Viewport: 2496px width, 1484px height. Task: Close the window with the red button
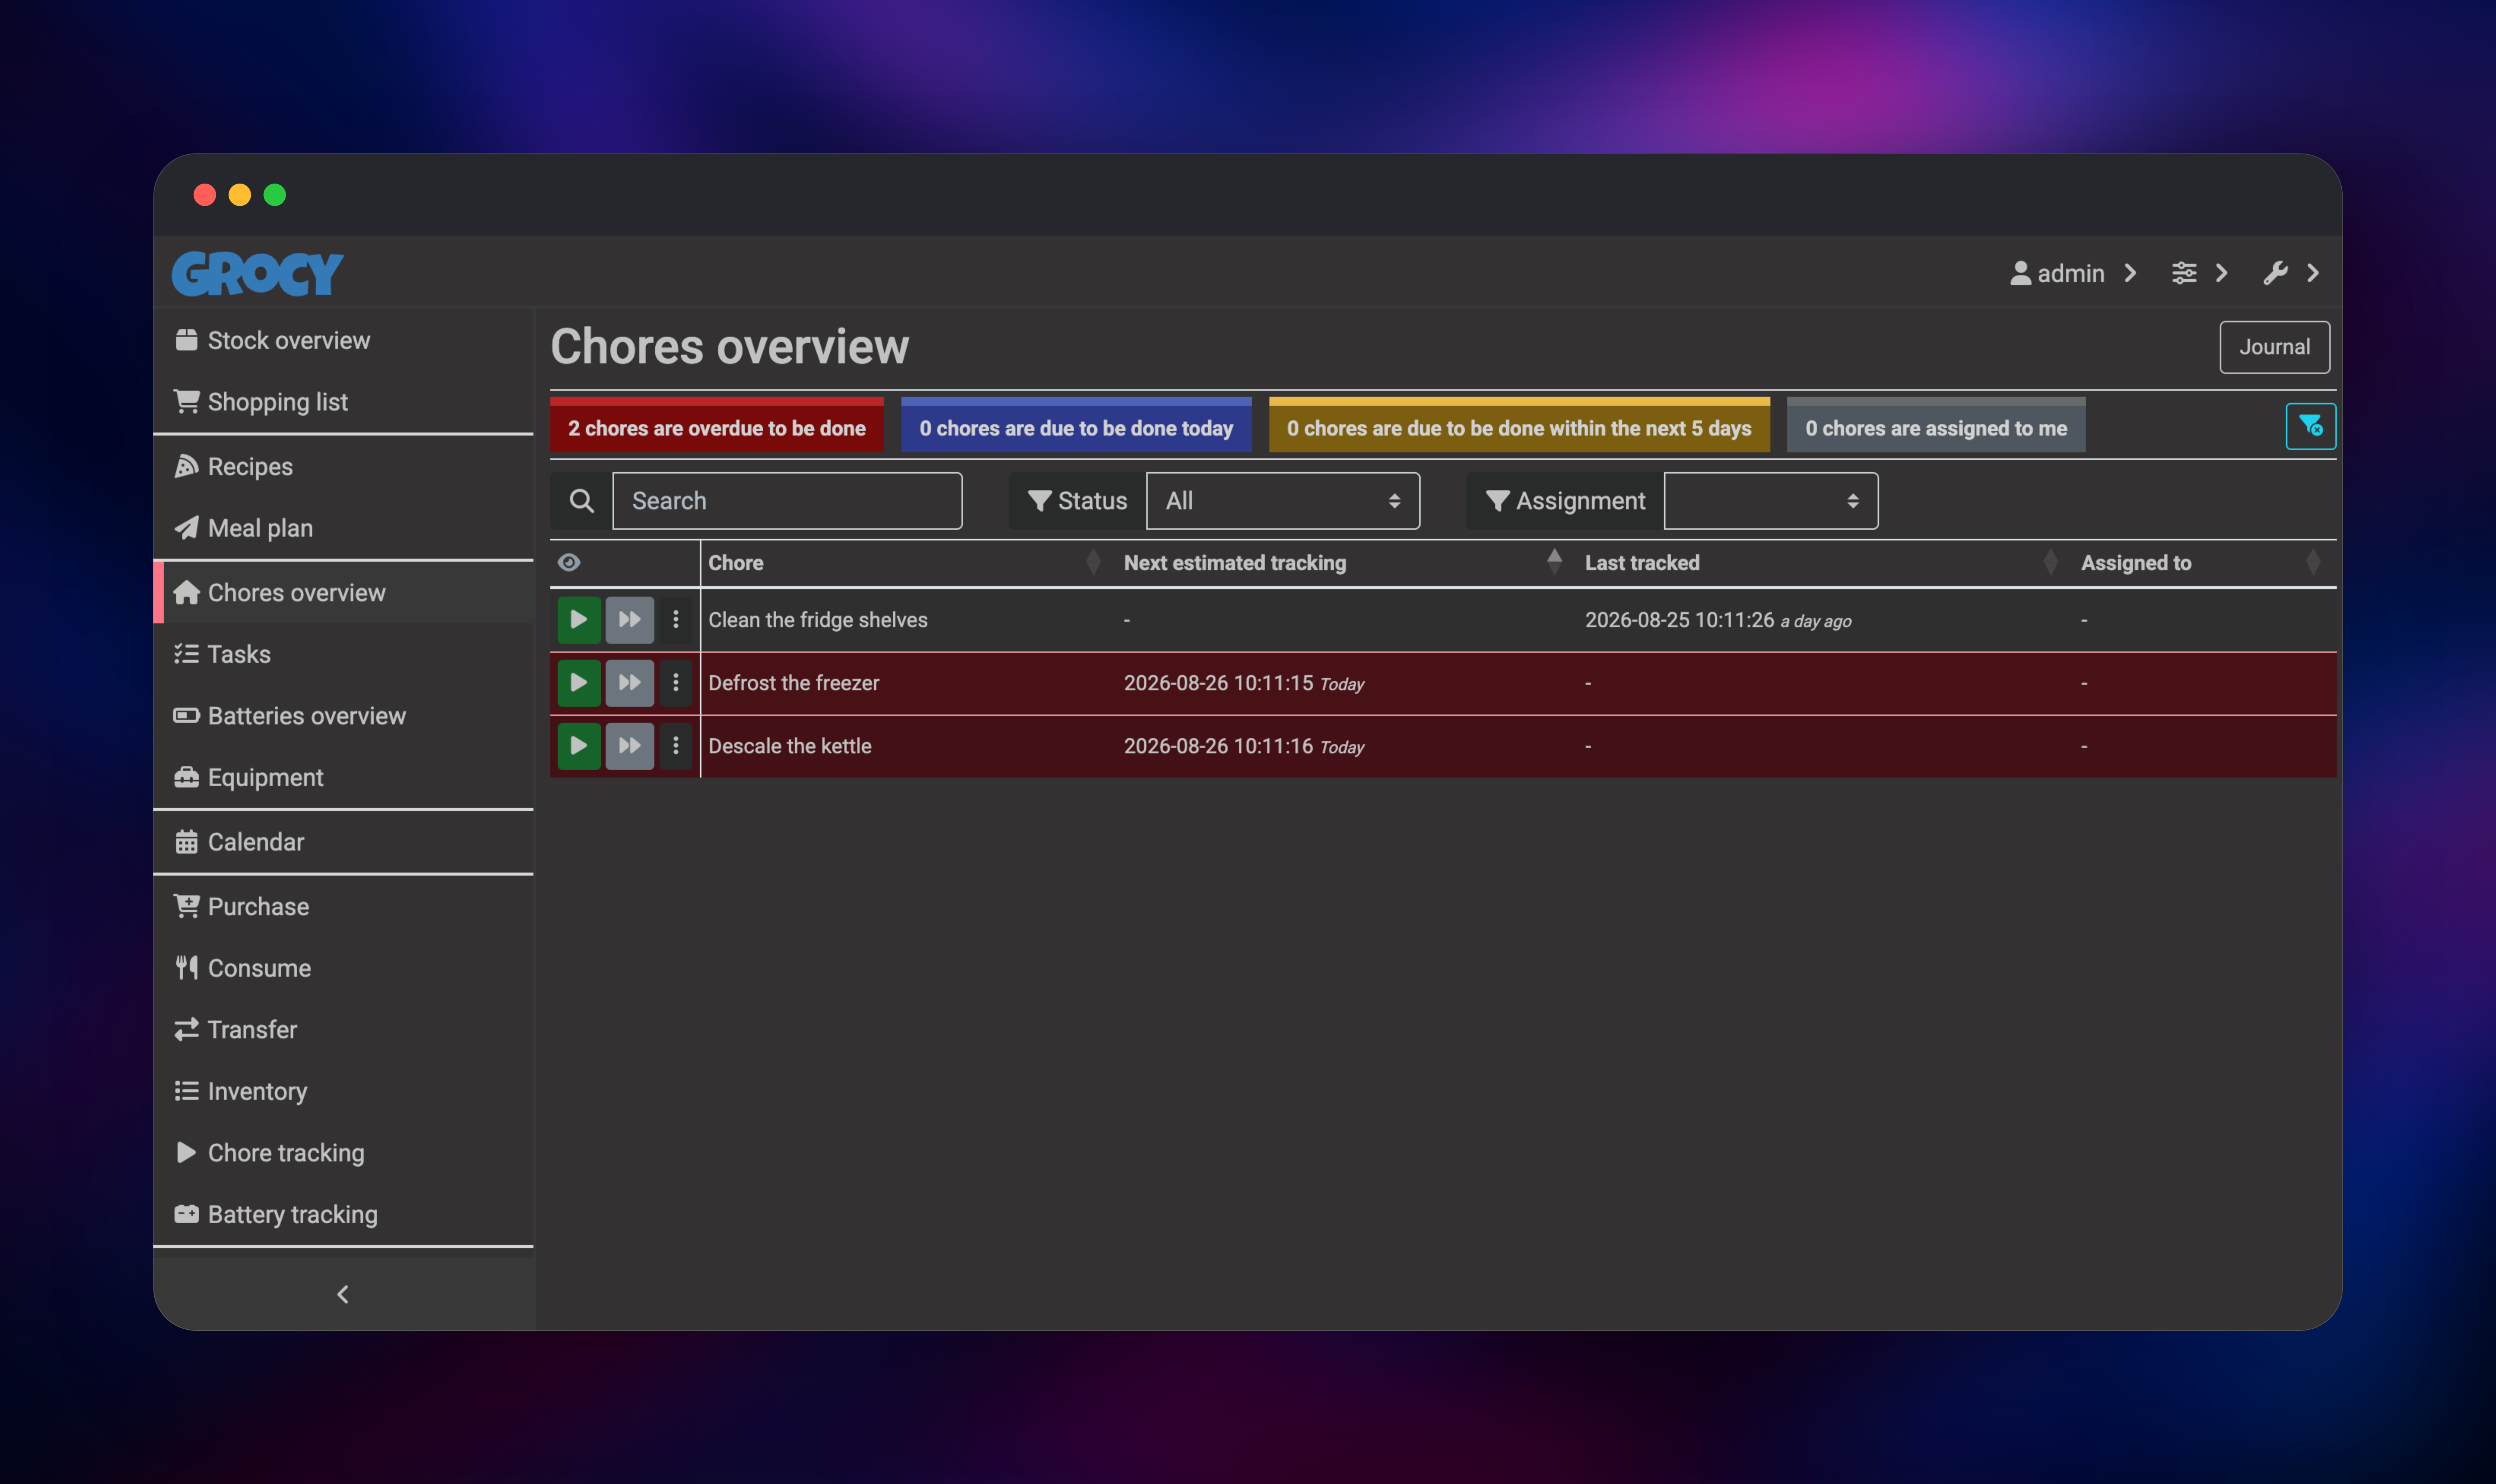[205, 195]
